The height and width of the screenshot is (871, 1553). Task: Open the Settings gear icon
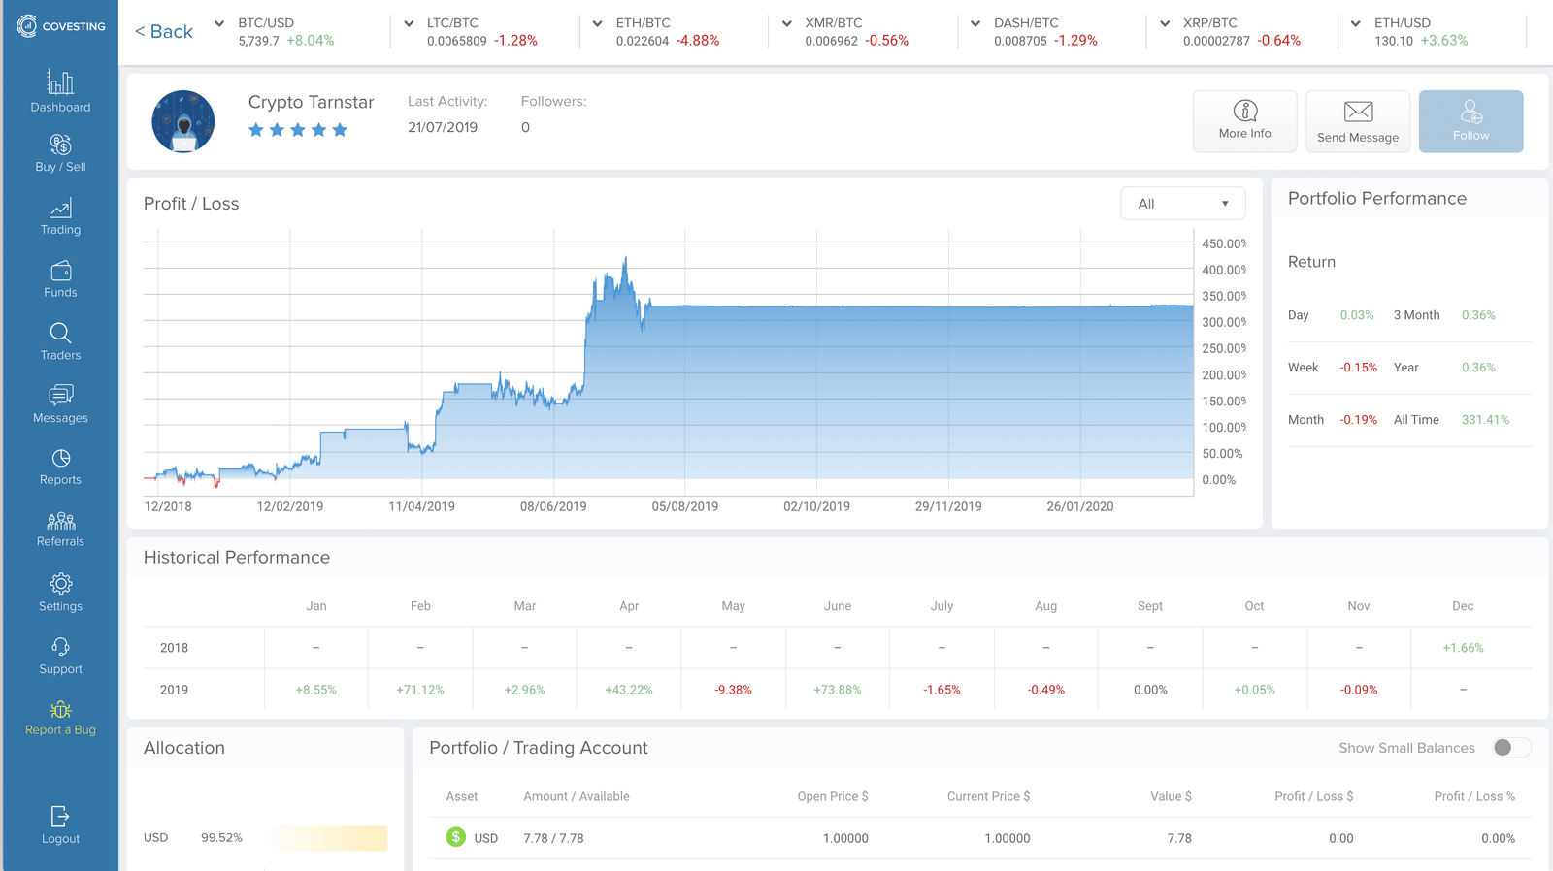60,584
